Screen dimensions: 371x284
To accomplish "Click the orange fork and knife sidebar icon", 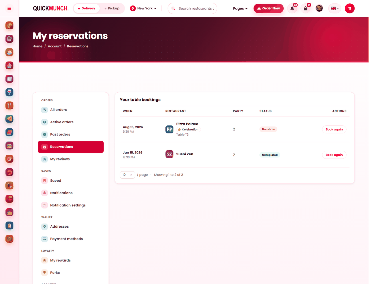I will tap(9, 106).
